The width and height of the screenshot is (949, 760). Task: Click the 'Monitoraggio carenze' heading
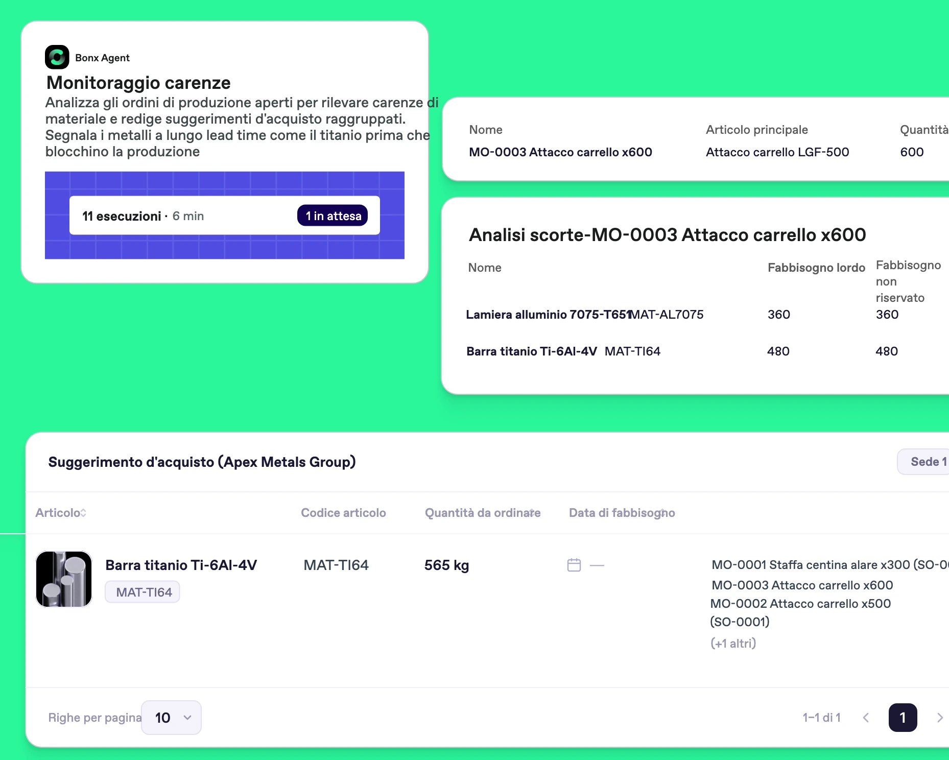click(x=138, y=83)
